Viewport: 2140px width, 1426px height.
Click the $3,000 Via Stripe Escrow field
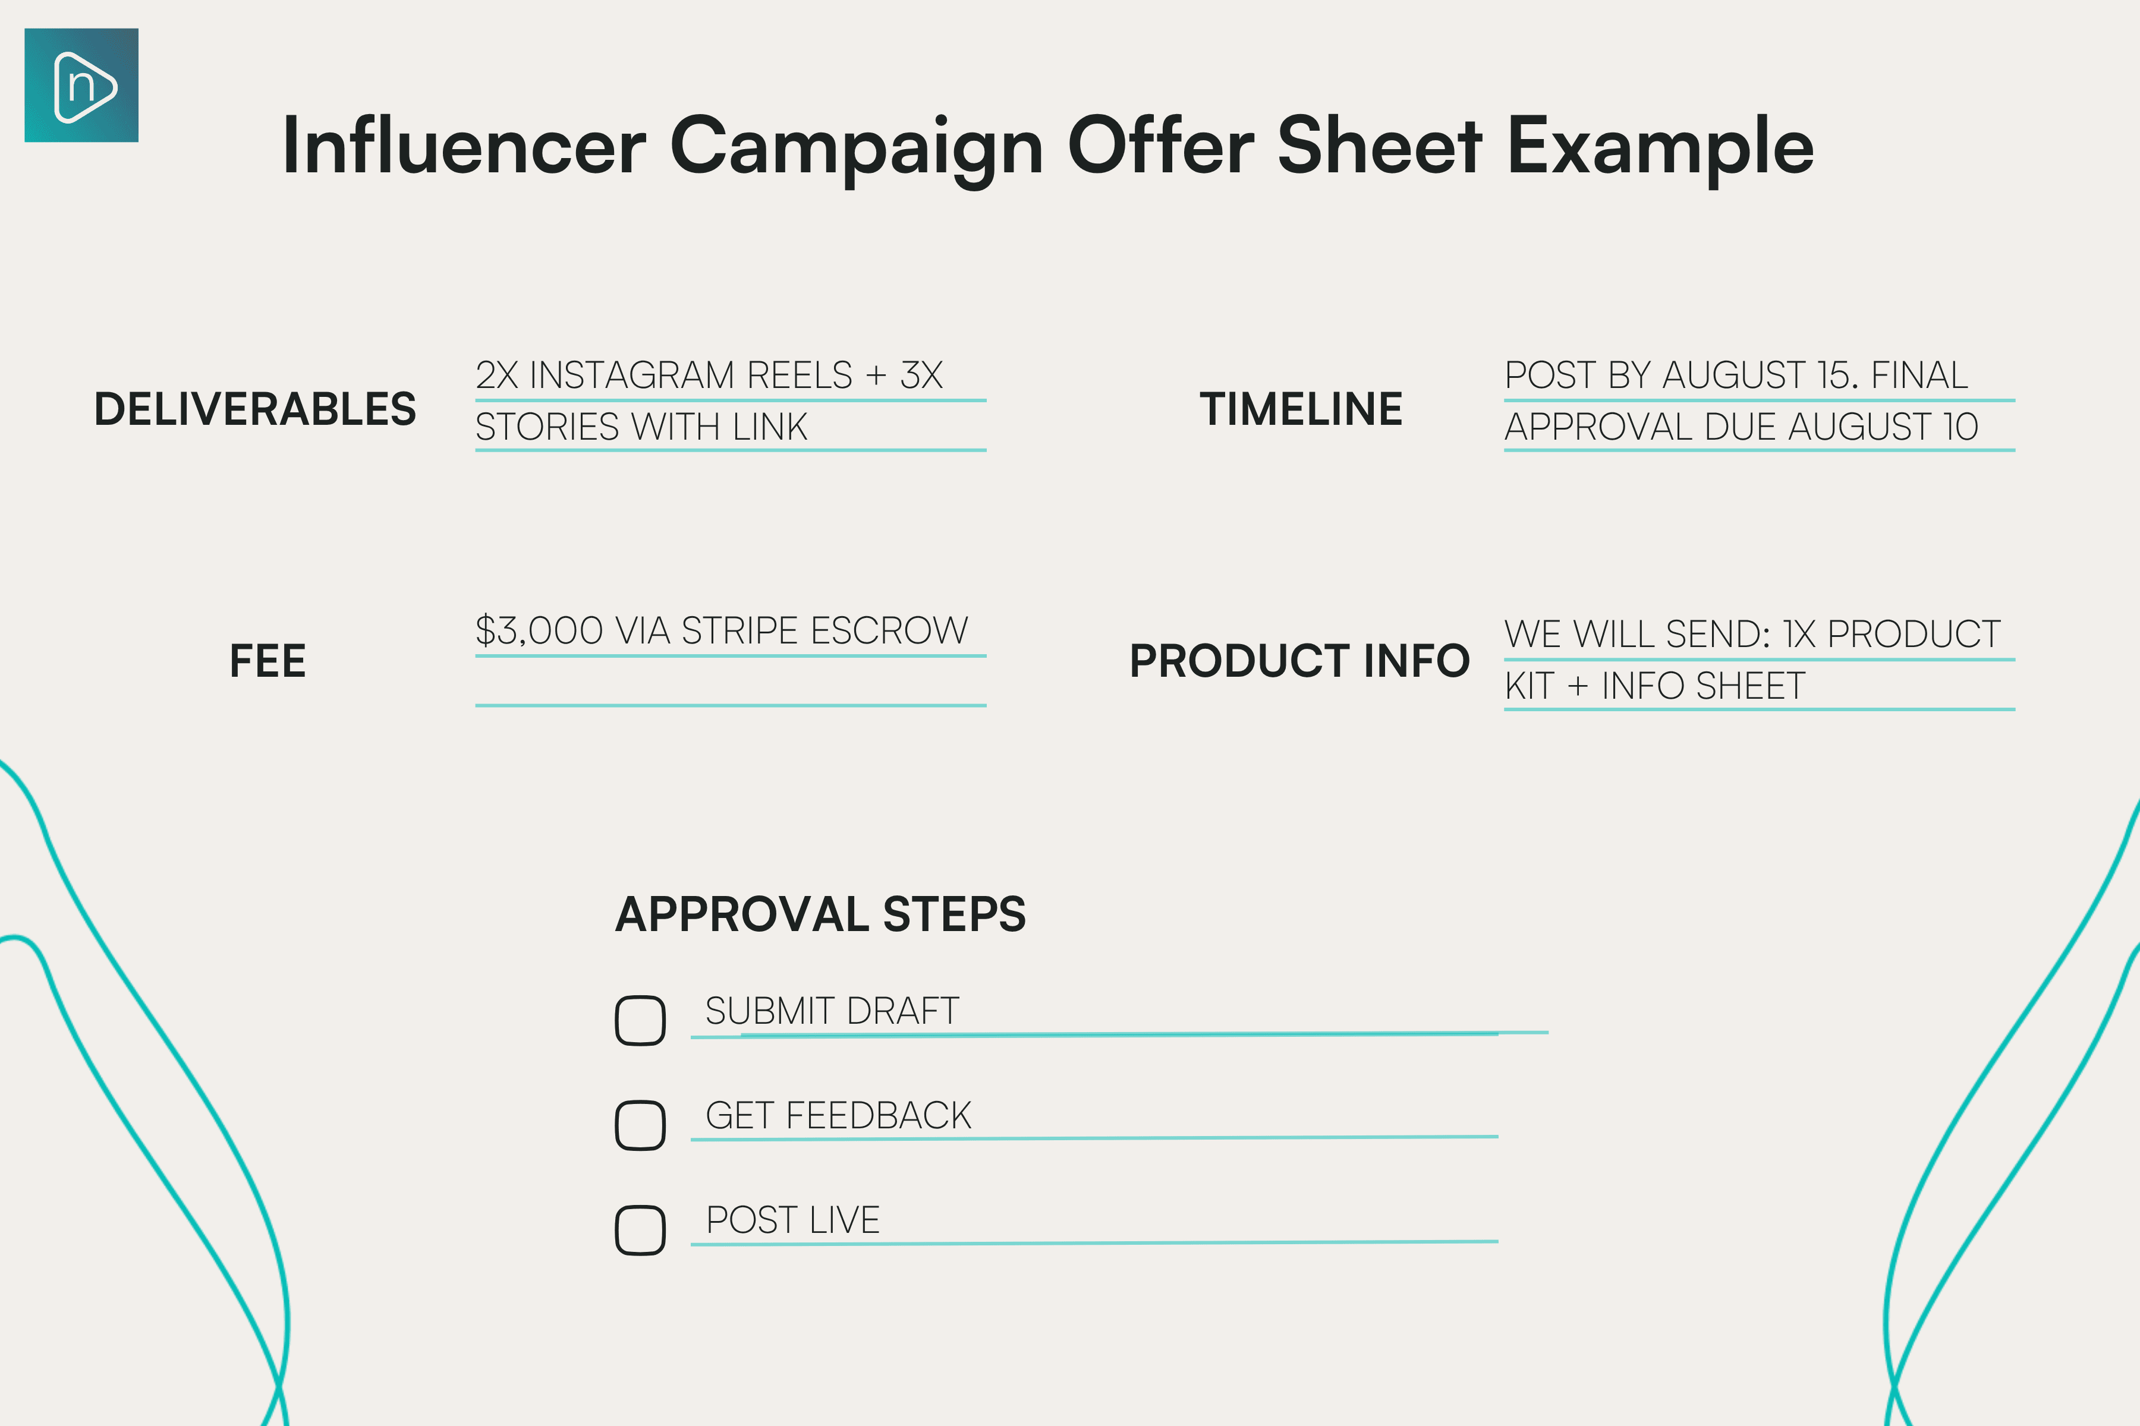coord(731,633)
